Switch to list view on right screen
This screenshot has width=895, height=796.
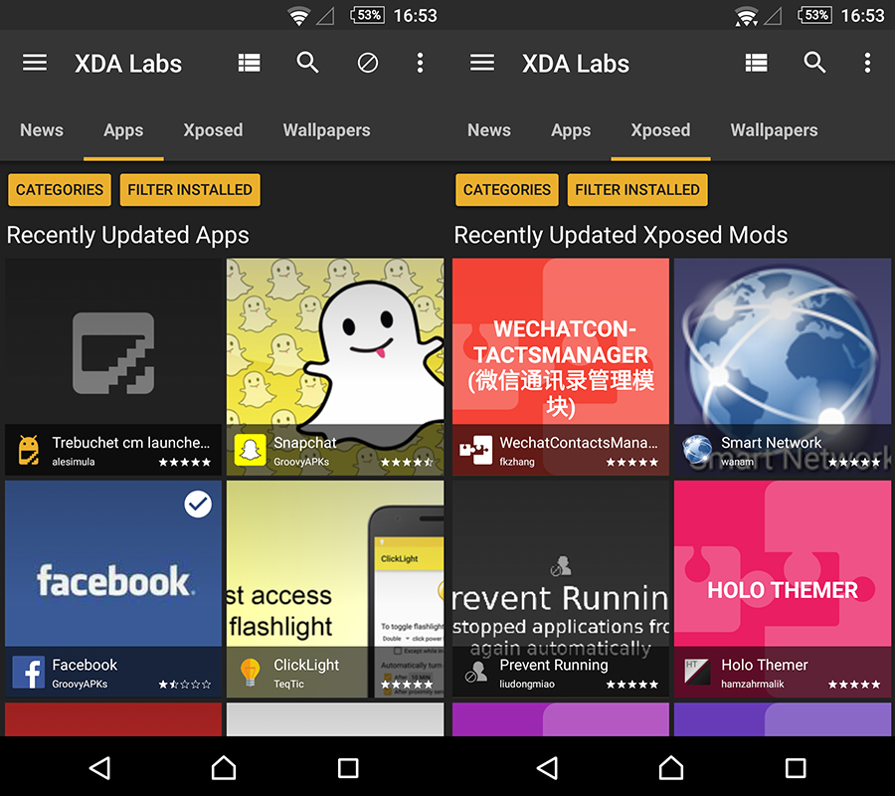pos(756,64)
